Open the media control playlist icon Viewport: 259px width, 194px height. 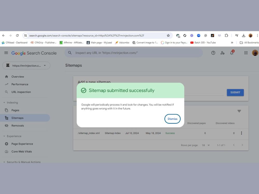pos(236,35)
